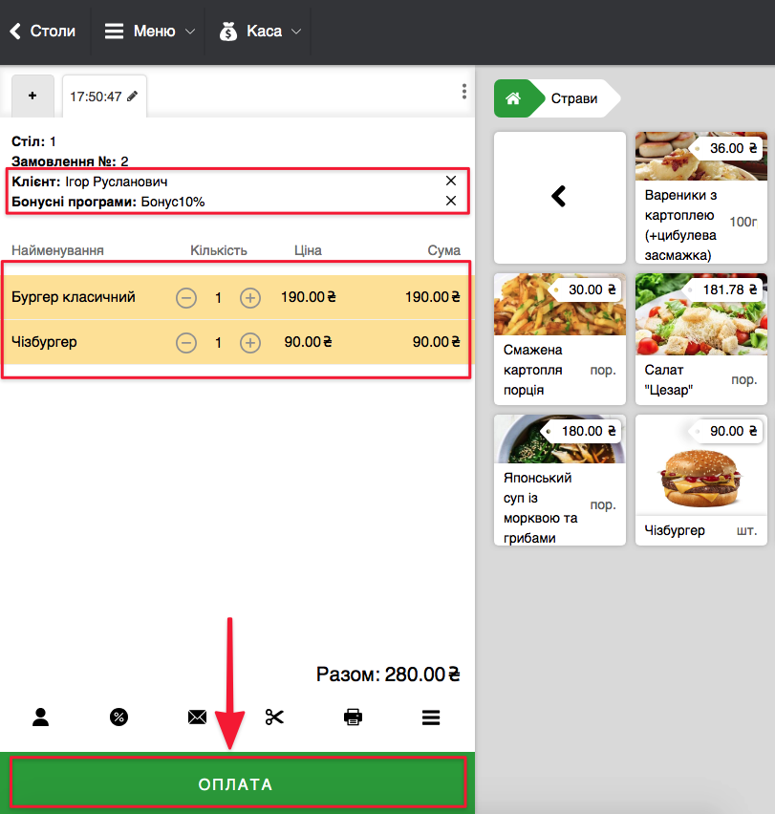The height and width of the screenshot is (814, 775).
Task: Add a new order tab with plus
Action: click(x=33, y=96)
